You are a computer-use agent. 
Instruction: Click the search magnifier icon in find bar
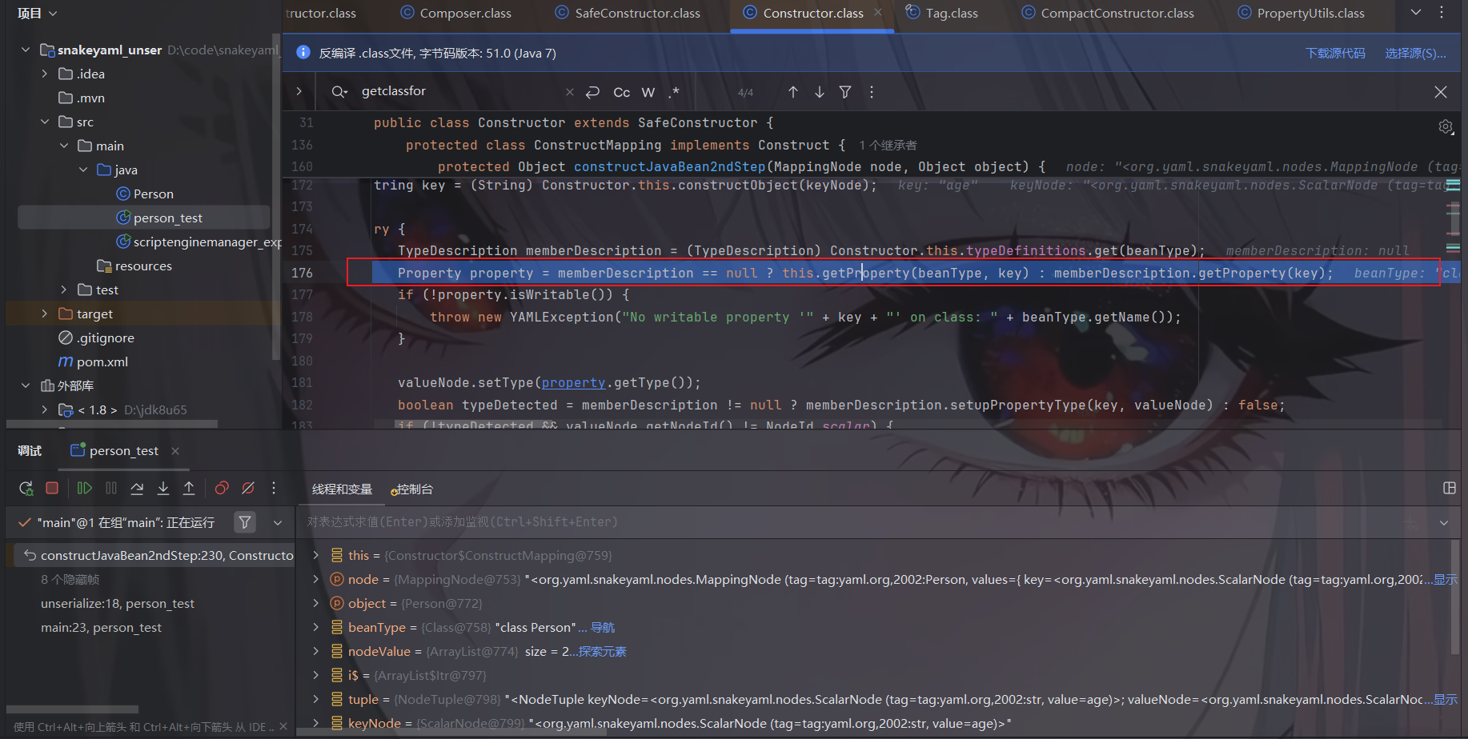click(x=339, y=92)
